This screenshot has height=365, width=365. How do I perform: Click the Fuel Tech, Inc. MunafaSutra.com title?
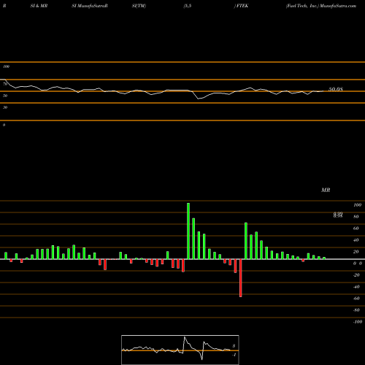click(x=321, y=6)
